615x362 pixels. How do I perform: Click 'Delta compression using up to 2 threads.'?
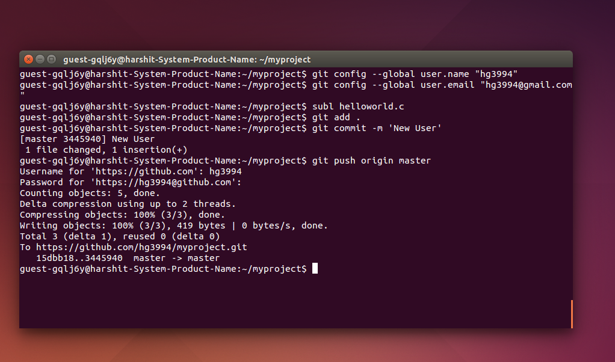128,204
